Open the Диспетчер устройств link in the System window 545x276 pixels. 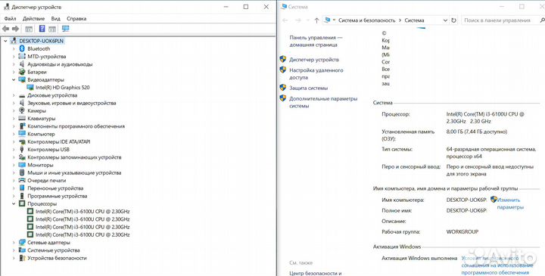click(x=314, y=60)
